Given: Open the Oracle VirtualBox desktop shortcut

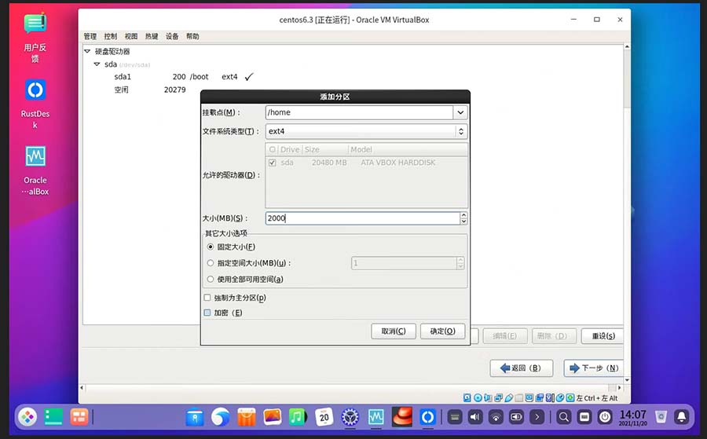Looking at the screenshot, I should 35,156.
